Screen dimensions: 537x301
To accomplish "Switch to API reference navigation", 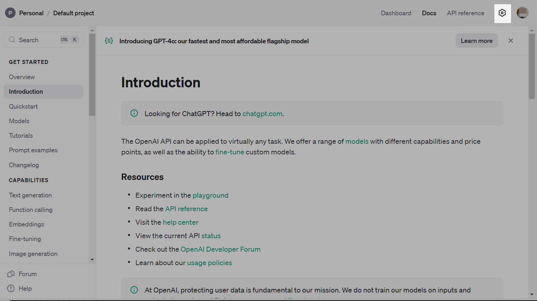I will [x=465, y=13].
